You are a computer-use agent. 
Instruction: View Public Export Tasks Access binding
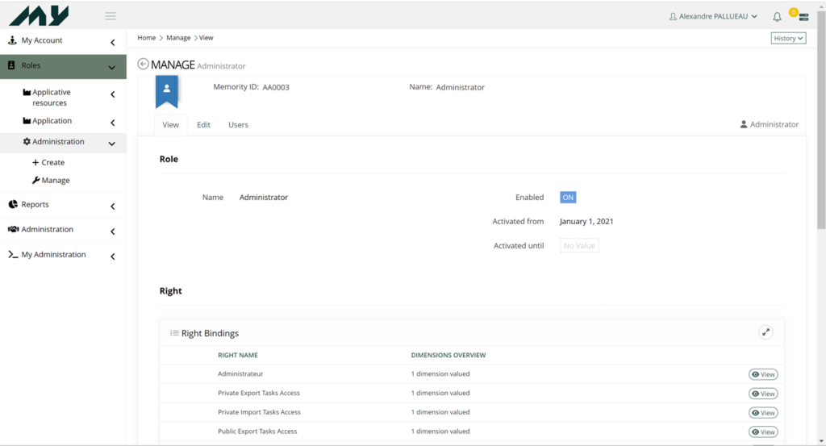763,432
